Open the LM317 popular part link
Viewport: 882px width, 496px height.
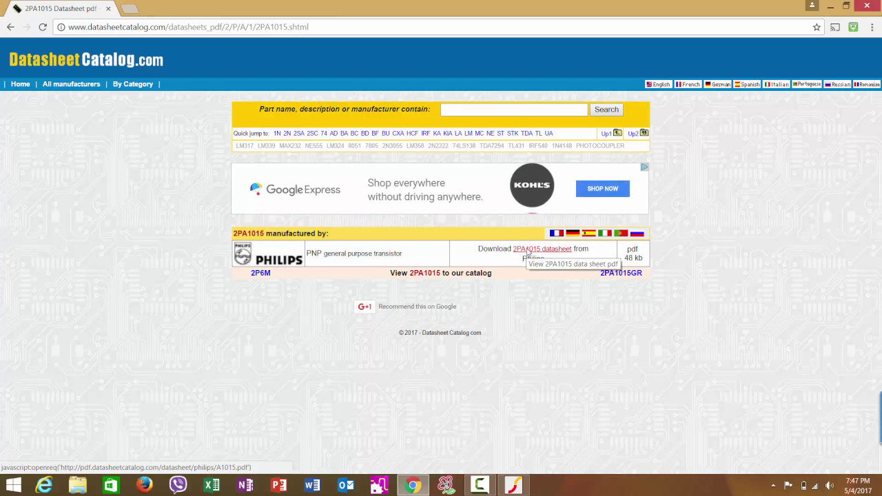(x=245, y=146)
